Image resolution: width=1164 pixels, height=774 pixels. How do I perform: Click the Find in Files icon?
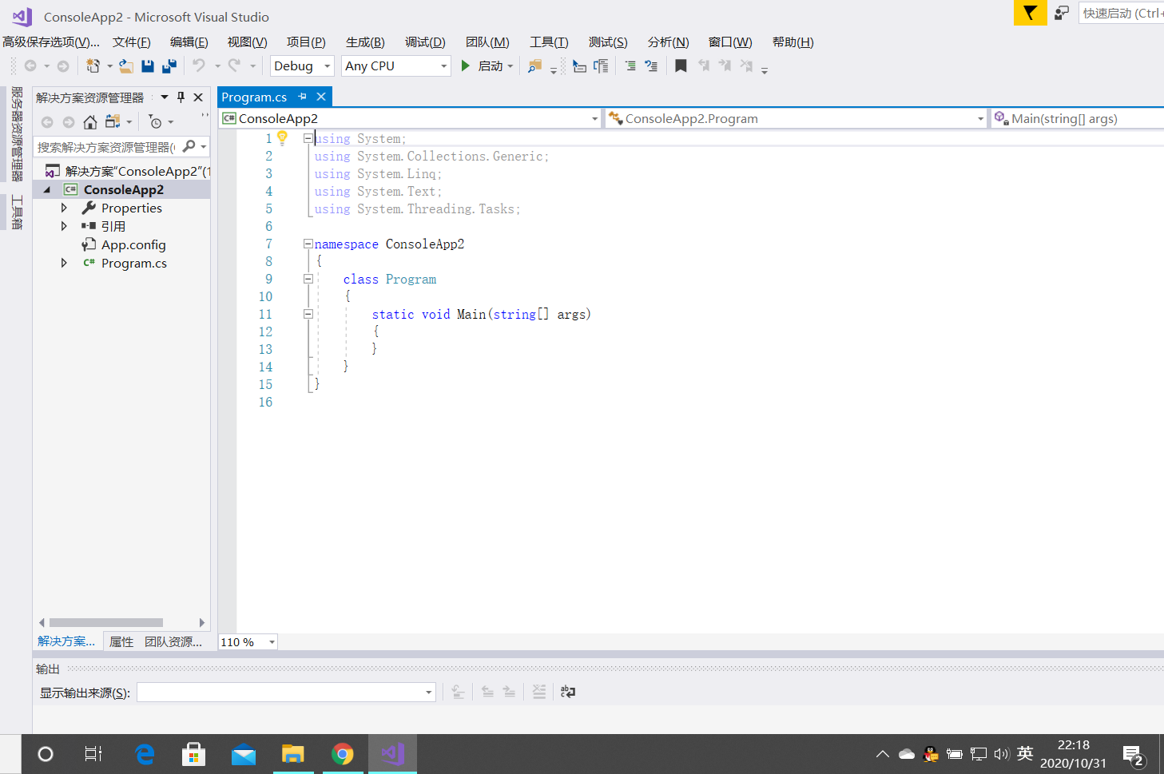click(x=535, y=66)
